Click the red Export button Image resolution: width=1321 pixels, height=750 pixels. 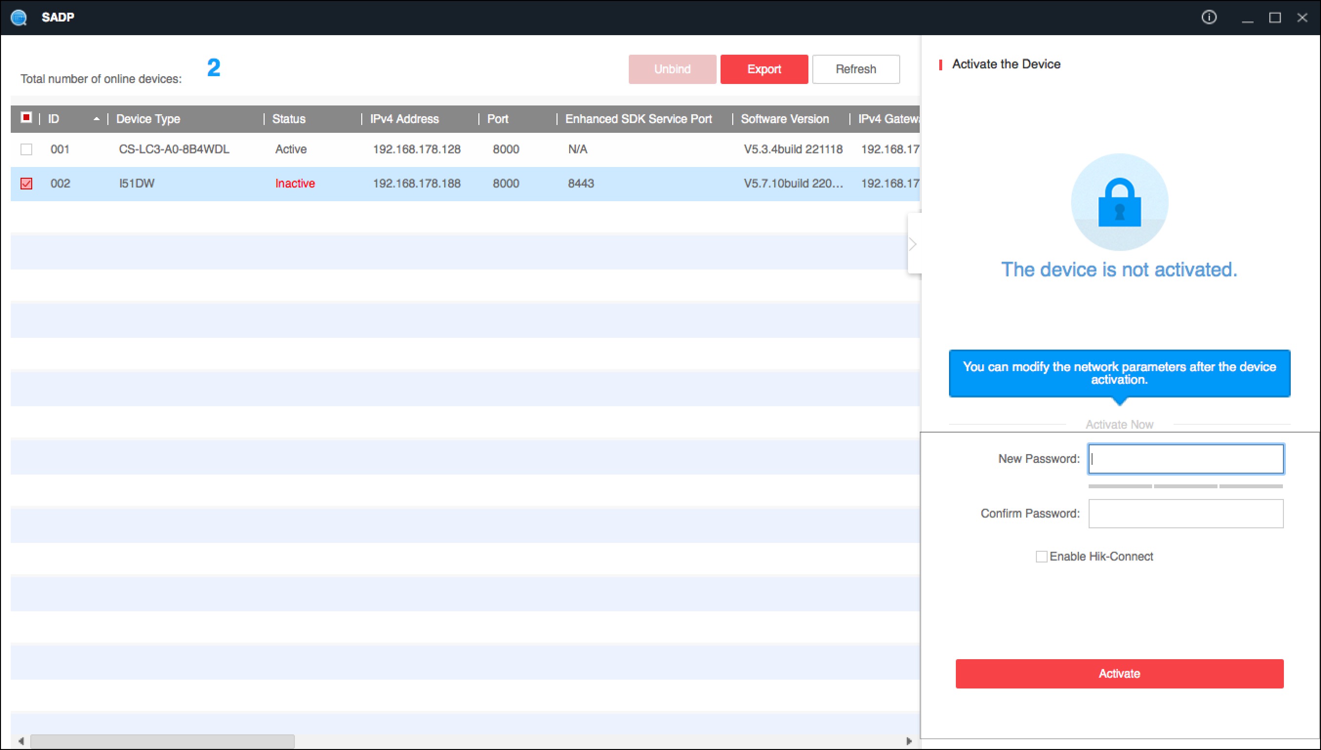tap(764, 69)
